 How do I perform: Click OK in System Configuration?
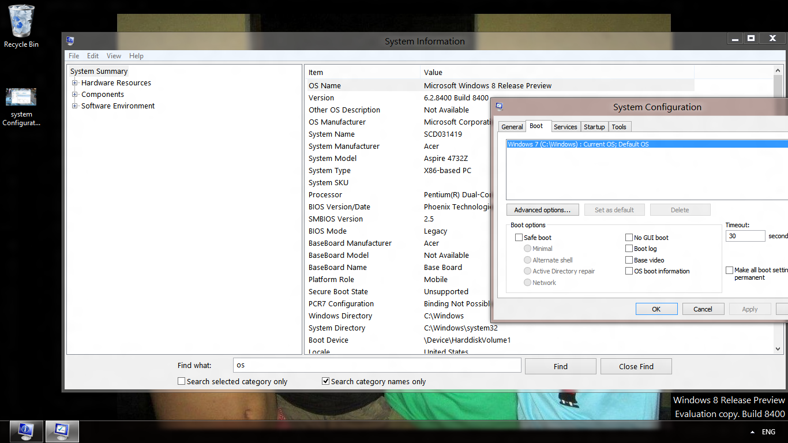click(656, 309)
